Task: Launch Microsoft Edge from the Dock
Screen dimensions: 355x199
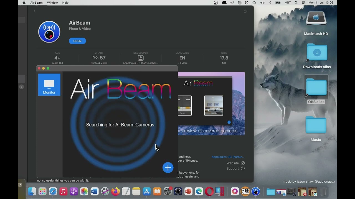Action: [199, 191]
